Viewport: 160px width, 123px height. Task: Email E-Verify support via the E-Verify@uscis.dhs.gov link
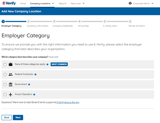click(x=68, y=102)
